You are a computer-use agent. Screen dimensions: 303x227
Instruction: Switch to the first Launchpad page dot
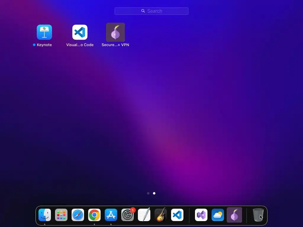(148, 193)
